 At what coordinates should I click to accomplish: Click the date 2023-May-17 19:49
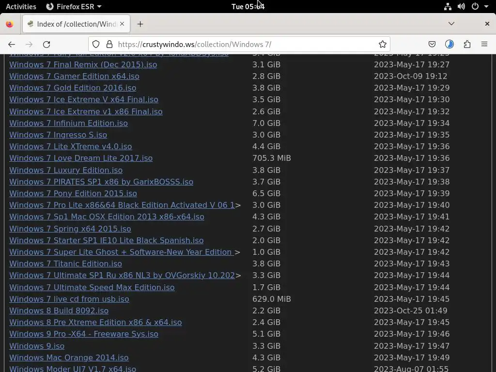tap(412, 358)
